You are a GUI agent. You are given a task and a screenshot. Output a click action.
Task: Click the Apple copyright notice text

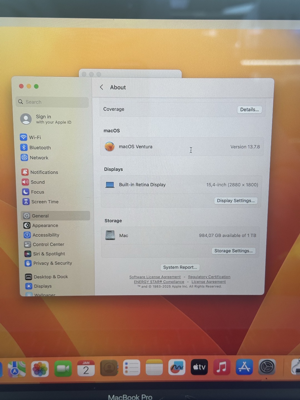(179, 286)
